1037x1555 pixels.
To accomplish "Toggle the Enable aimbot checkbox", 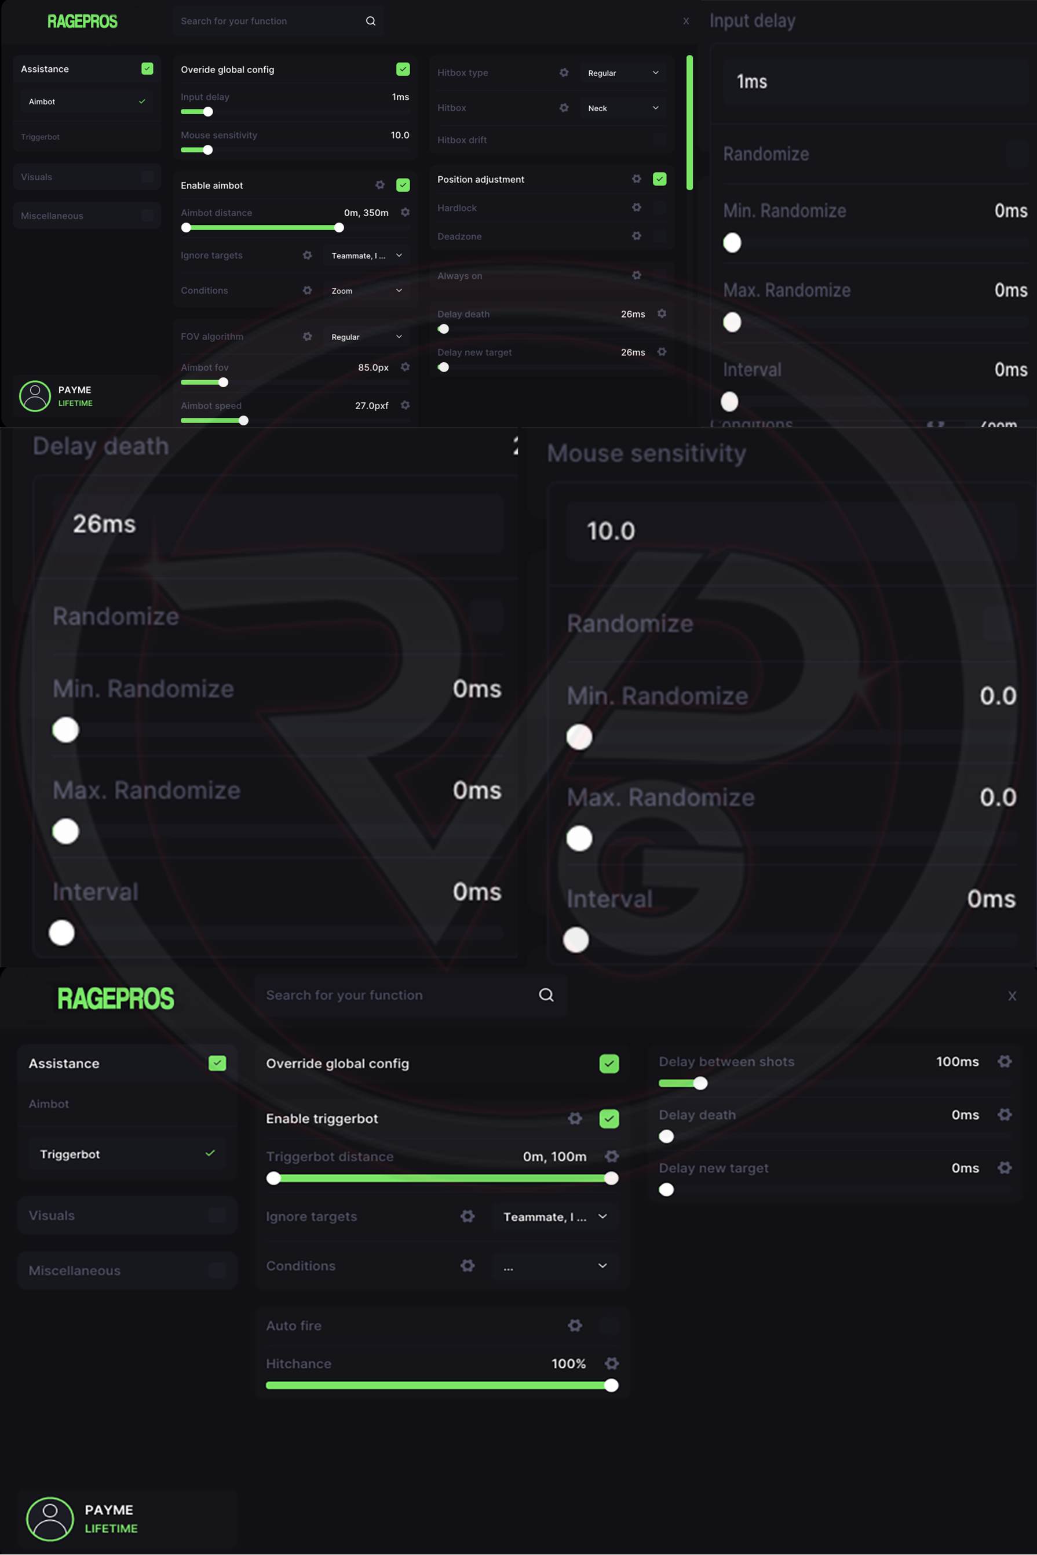I will click(x=403, y=185).
